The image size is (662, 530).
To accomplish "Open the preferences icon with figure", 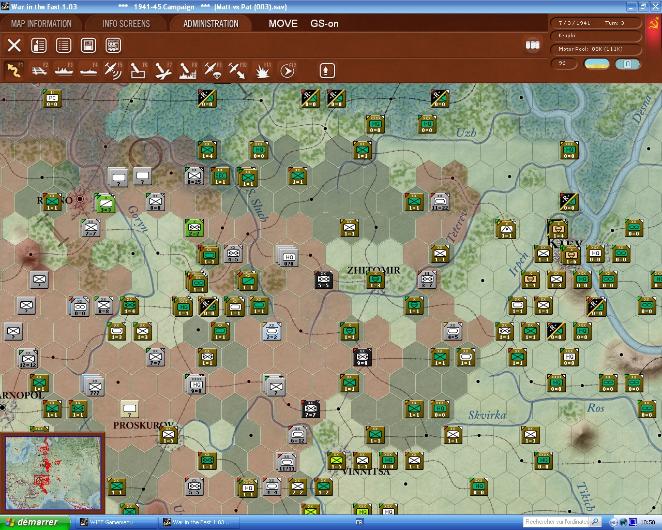I will [39, 45].
